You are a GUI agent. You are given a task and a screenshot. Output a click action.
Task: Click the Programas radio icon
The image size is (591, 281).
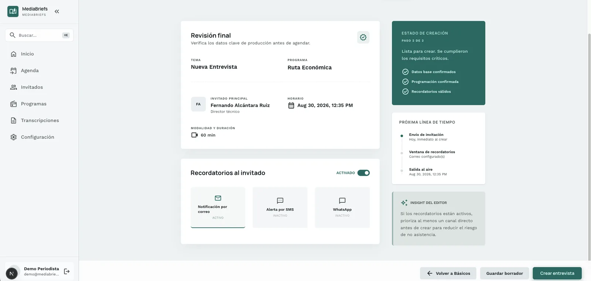14,104
